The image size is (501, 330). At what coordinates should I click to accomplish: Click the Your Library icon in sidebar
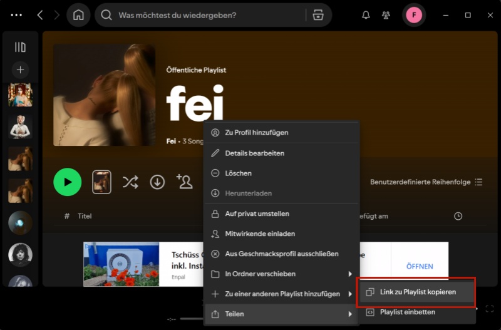click(x=20, y=47)
